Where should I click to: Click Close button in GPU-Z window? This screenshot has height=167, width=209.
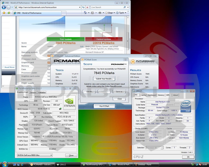click(x=71, y=156)
